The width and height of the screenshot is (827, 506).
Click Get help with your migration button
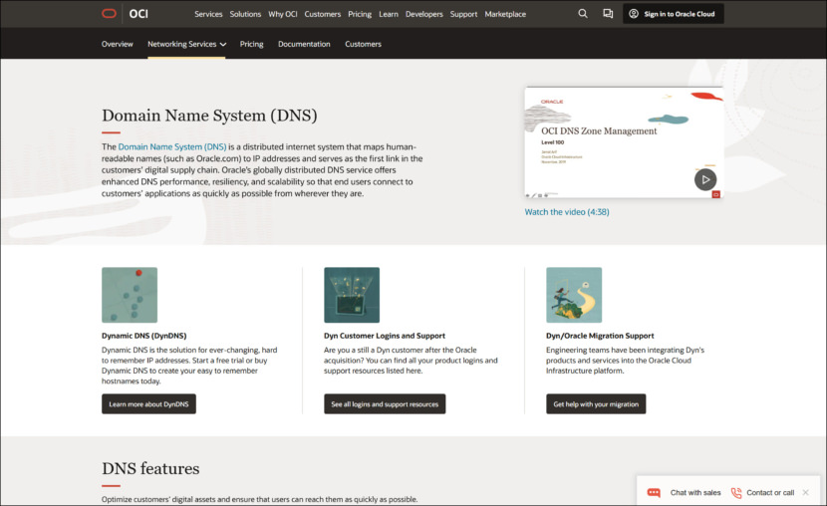click(596, 404)
